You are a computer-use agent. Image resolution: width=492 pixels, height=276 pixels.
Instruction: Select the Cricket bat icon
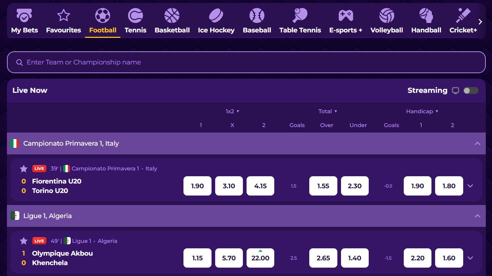click(x=463, y=16)
